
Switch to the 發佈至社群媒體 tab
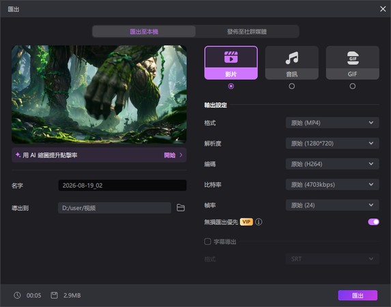(x=247, y=31)
